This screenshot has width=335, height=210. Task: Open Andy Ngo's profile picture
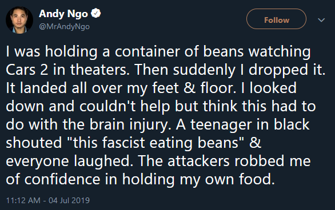(x=19, y=20)
